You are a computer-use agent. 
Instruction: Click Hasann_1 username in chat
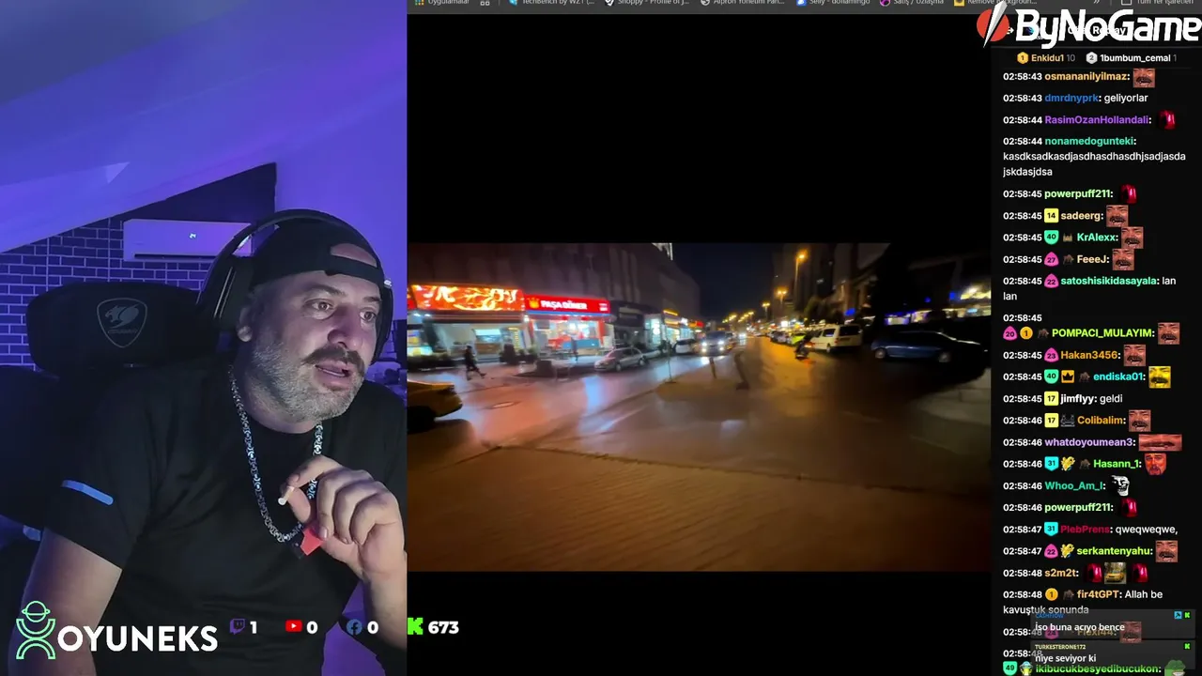[1117, 464]
